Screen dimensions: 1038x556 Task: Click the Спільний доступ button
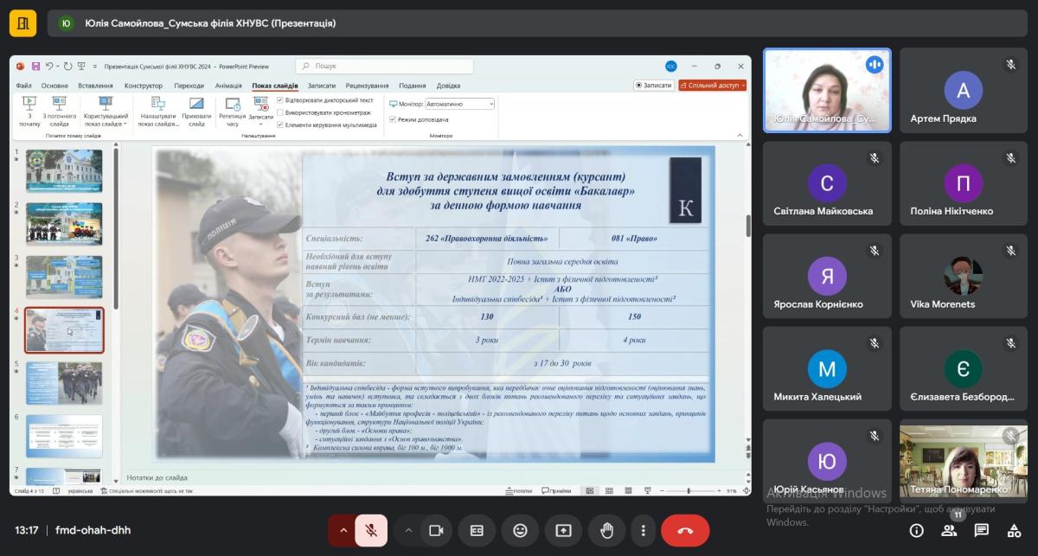712,86
